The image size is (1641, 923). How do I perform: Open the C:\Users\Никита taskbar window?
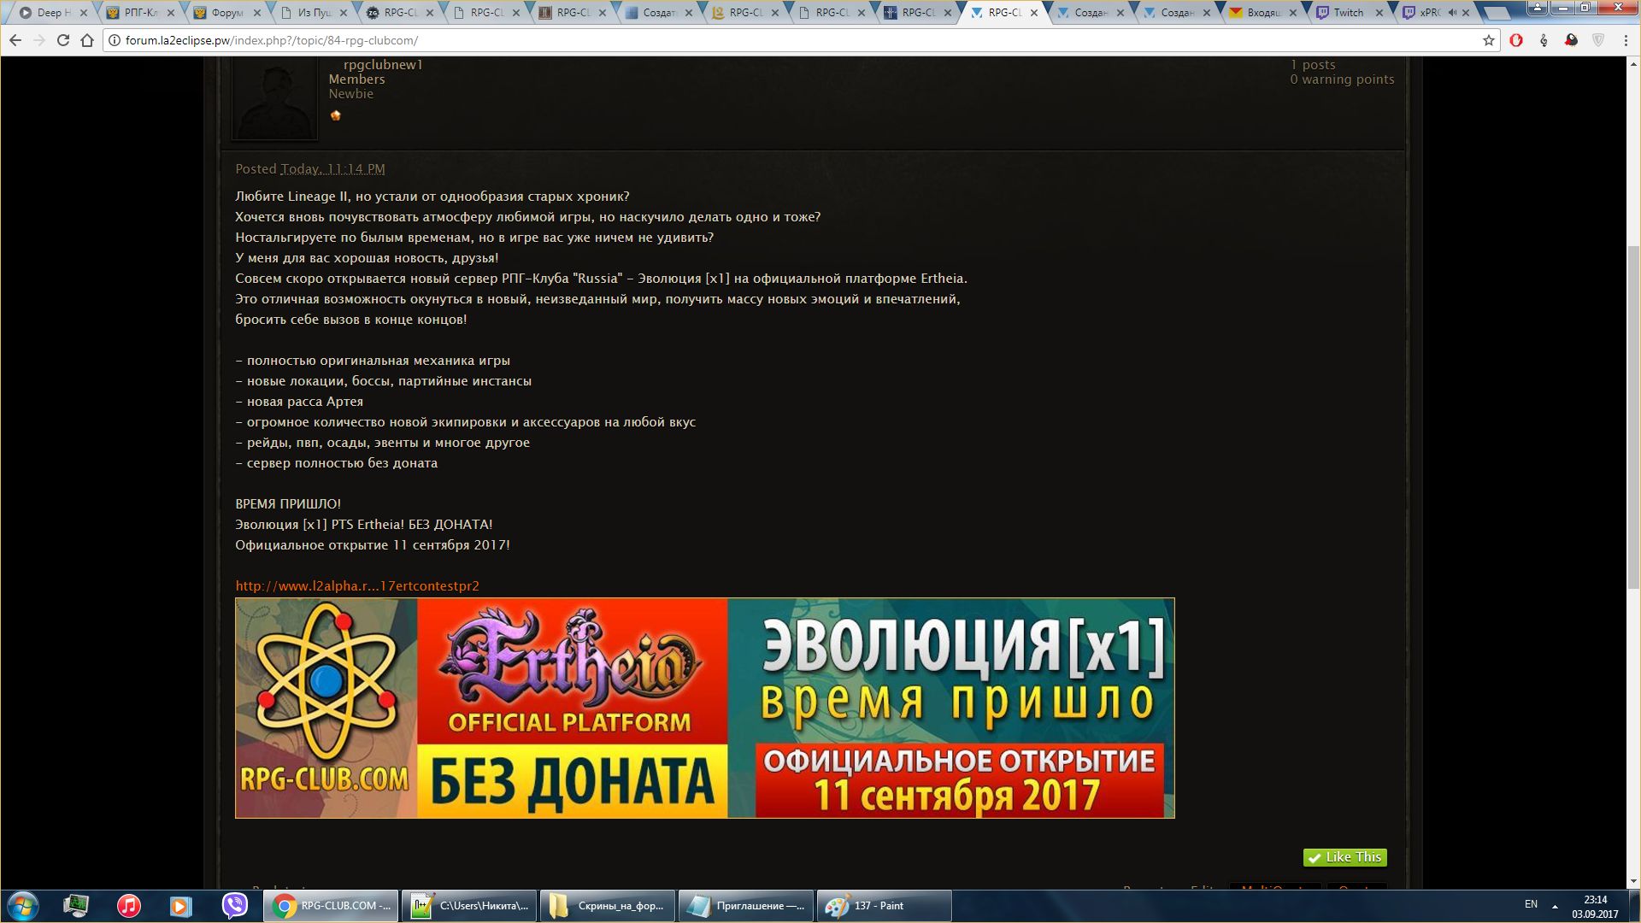pos(469,906)
